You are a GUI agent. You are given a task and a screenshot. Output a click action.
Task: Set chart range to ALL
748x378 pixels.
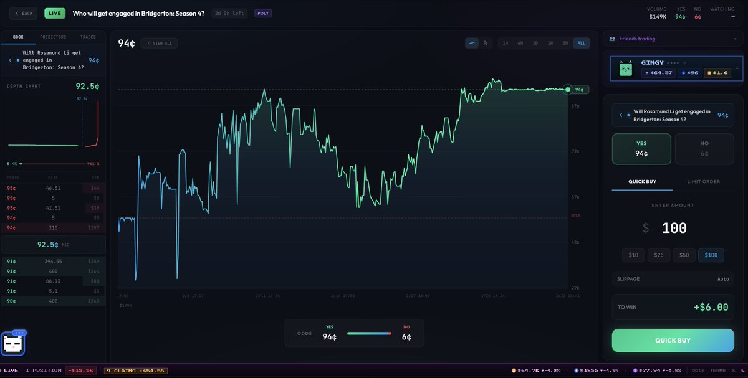tap(581, 43)
